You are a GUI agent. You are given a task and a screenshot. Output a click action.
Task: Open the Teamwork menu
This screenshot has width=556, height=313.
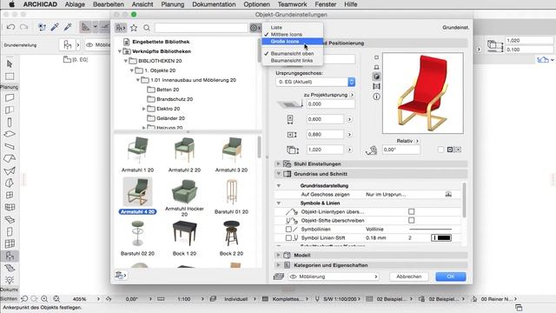(292, 4)
